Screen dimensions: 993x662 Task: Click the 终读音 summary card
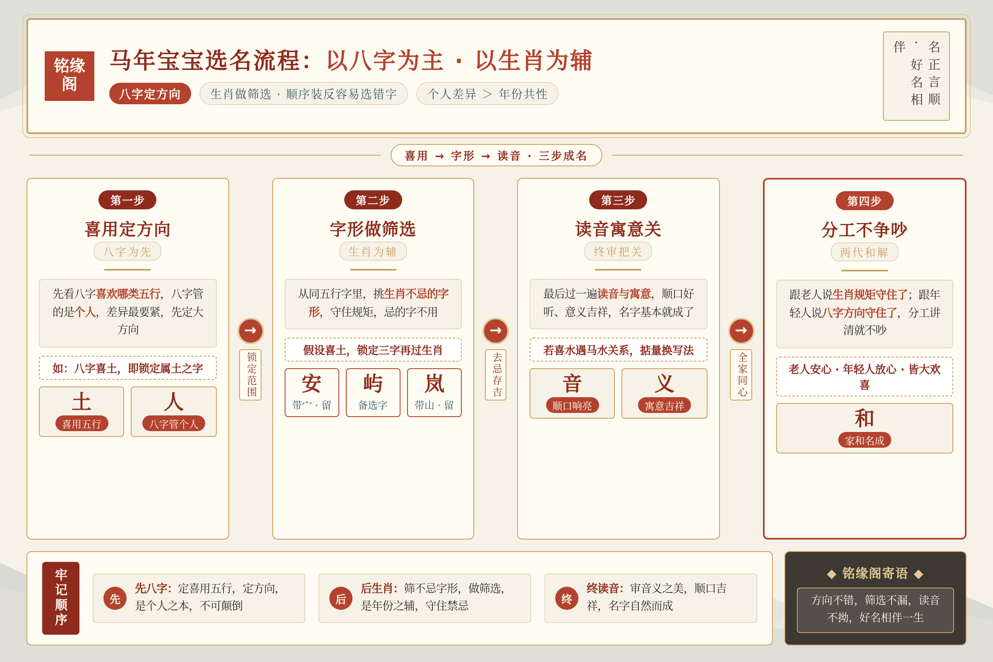click(x=650, y=598)
